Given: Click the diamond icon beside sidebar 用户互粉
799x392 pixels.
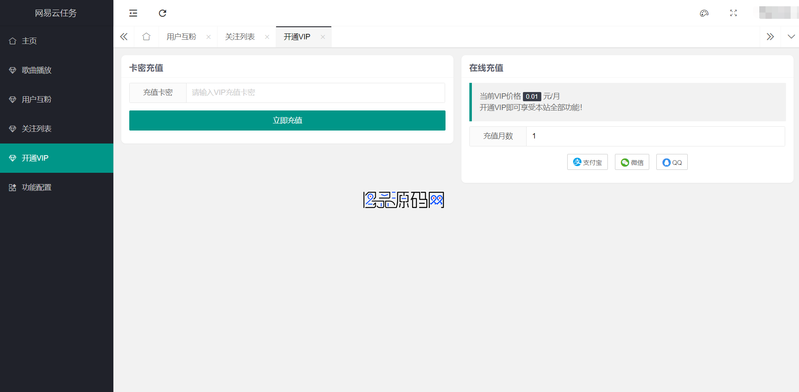Looking at the screenshot, I should click(13, 100).
